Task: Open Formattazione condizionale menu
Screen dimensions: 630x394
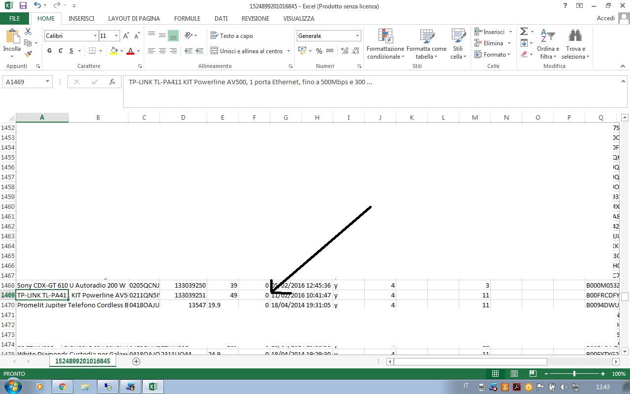Action: point(385,44)
